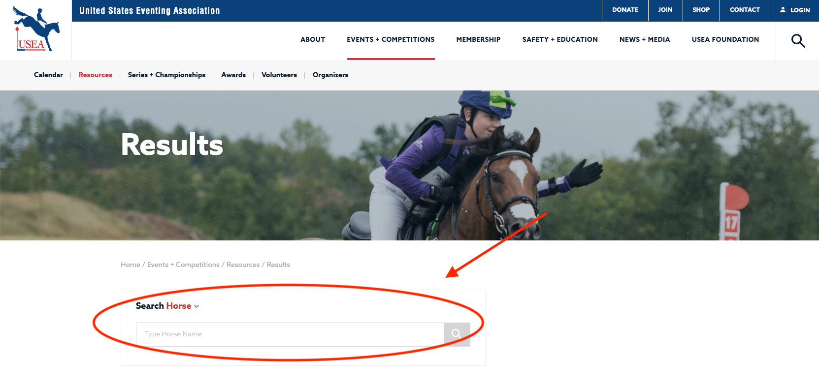Click the Join button
Screen dimensions: 819x383
pos(665,10)
